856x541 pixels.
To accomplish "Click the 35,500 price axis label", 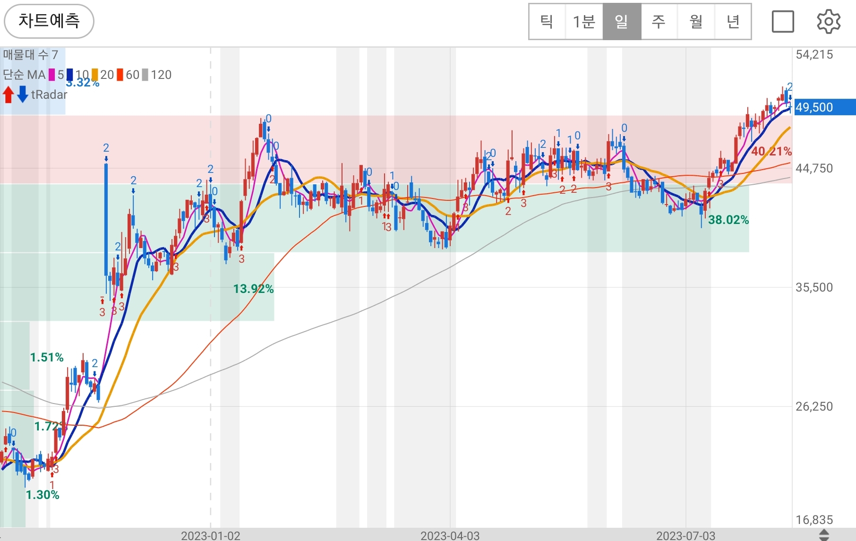I will (814, 288).
